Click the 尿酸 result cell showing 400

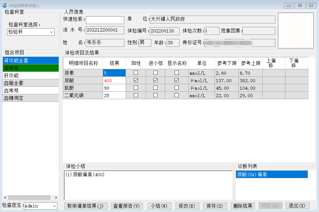[114, 80]
